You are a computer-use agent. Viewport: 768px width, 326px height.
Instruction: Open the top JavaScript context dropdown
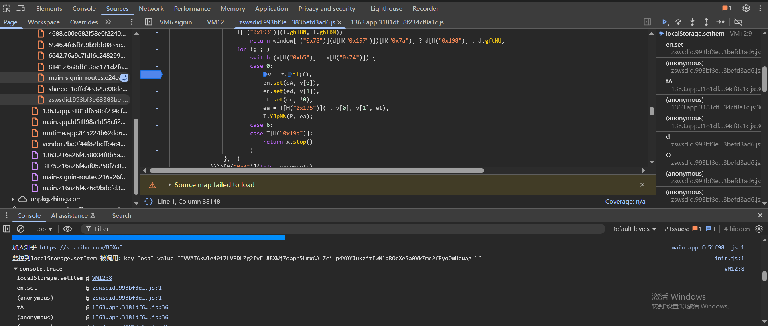click(x=44, y=229)
